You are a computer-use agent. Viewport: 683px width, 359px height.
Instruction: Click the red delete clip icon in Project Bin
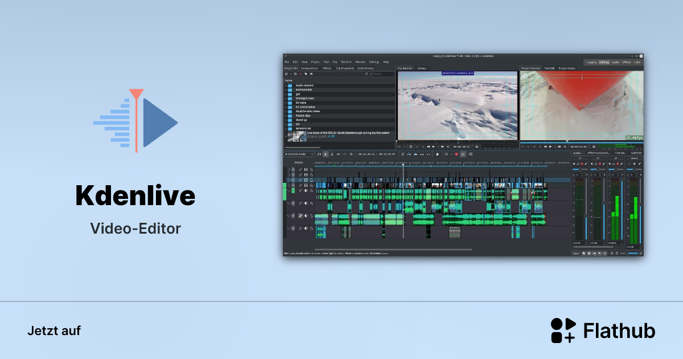coord(301,74)
